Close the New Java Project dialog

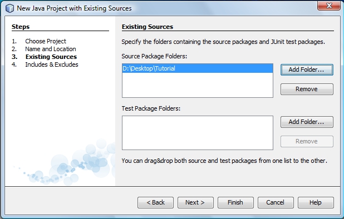pyautogui.click(x=328, y=6)
